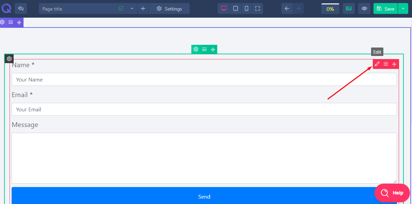This screenshot has height=204, width=412.
Task: Open purple section menu lines icon
Action: [x=11, y=22]
